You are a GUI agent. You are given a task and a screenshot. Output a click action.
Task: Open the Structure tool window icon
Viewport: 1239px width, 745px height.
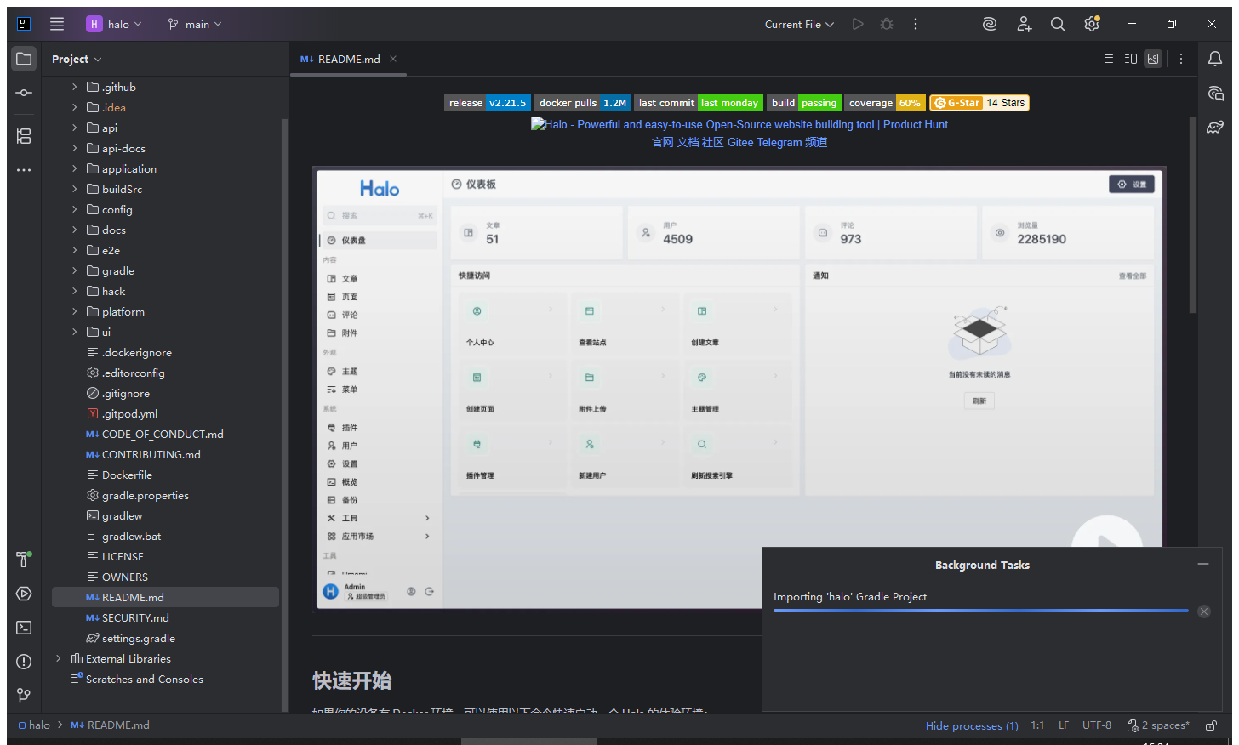point(24,136)
